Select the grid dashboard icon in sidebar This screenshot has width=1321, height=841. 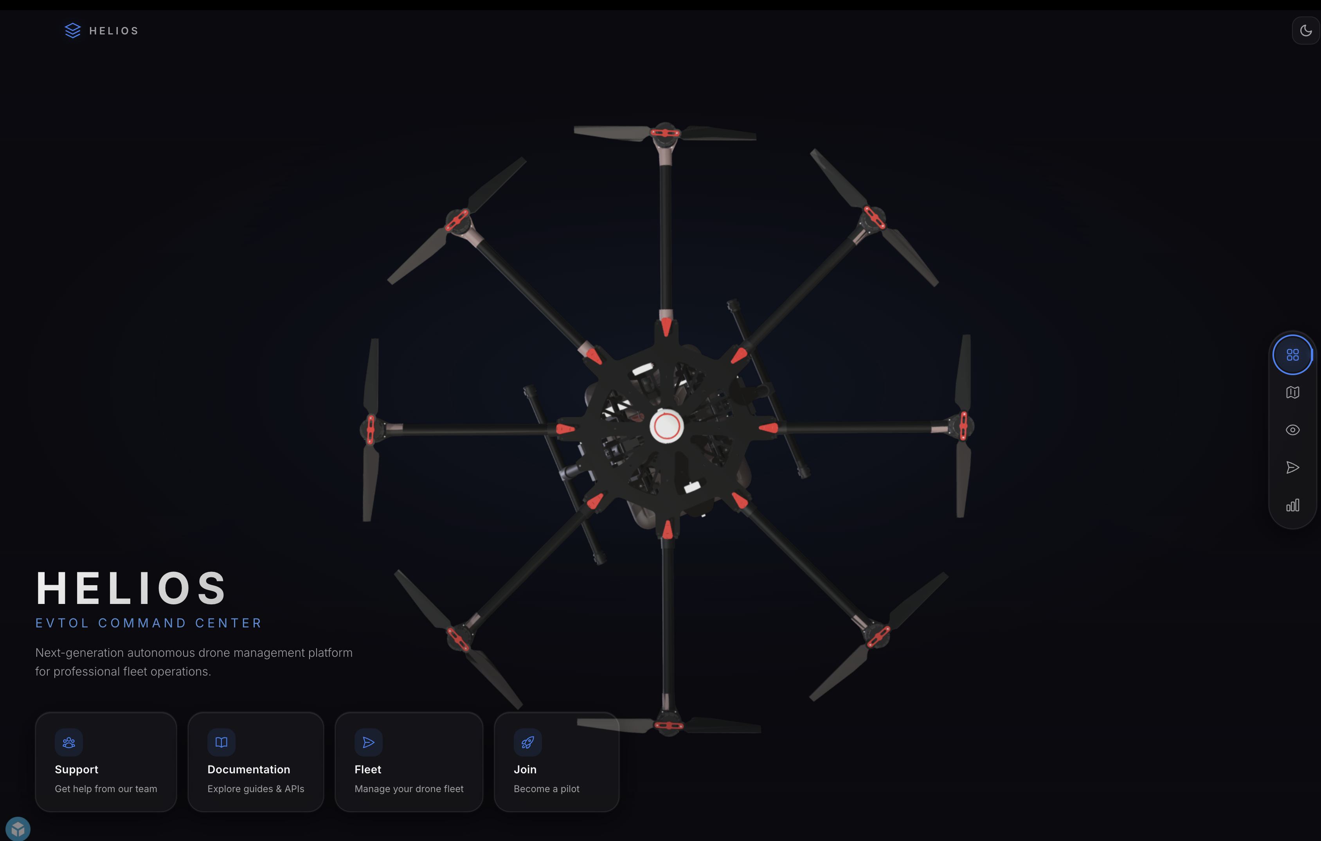coord(1292,355)
